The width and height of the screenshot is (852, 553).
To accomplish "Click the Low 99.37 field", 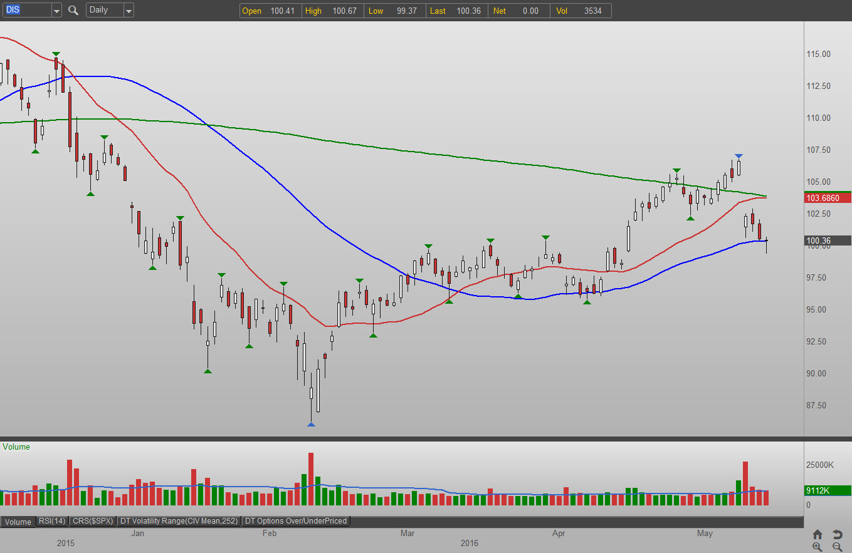I will click(x=394, y=11).
